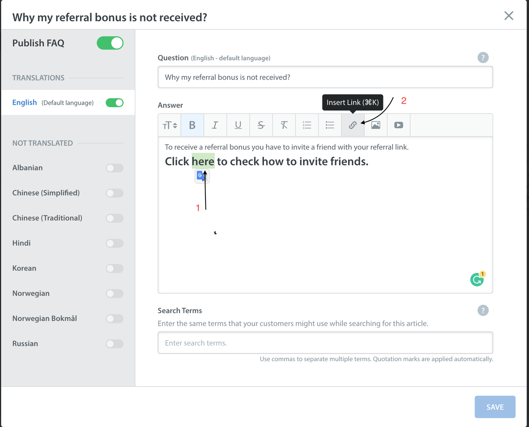This screenshot has height=427, width=529.
Task: Insert a numbered list
Action: [307, 125]
